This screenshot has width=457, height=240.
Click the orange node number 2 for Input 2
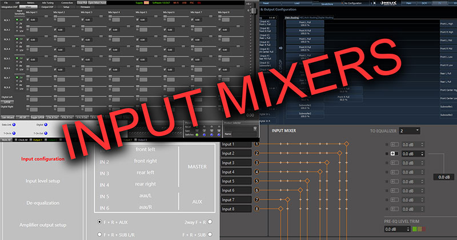(256, 153)
